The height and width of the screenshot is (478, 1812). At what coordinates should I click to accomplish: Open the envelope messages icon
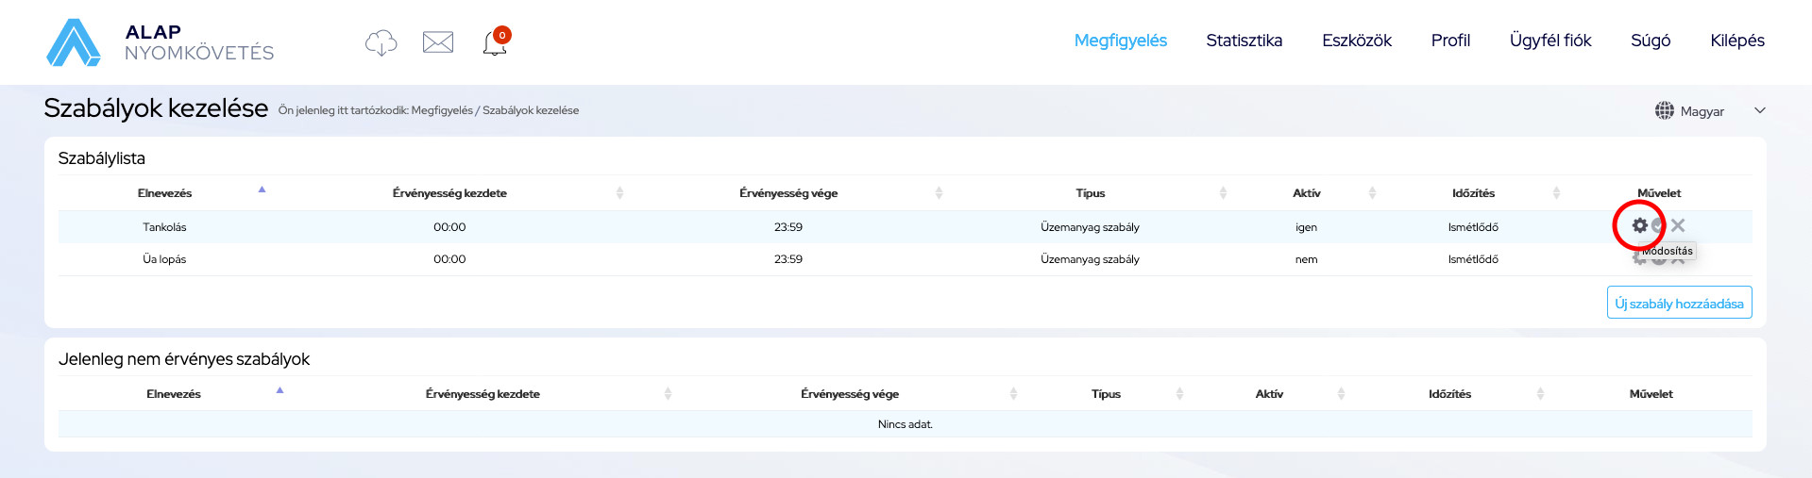pyautogui.click(x=438, y=42)
